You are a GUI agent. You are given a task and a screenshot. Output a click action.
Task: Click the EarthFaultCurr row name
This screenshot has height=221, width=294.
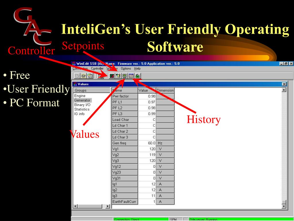pyautogui.click(x=125, y=202)
